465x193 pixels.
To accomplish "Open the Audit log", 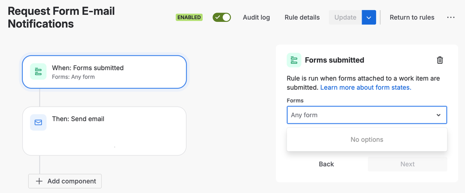I will (256, 18).
